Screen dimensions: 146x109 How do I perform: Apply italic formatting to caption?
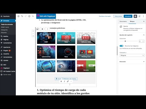pos(64,81)
